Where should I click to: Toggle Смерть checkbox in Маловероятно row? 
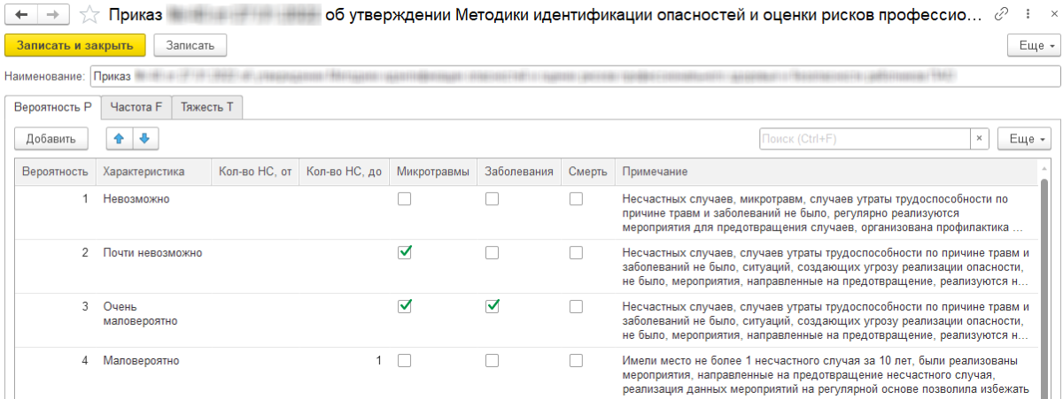click(576, 361)
